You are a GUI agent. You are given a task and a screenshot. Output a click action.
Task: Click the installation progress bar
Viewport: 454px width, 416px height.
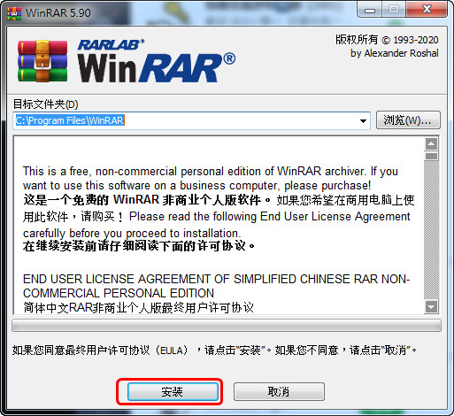click(227, 326)
